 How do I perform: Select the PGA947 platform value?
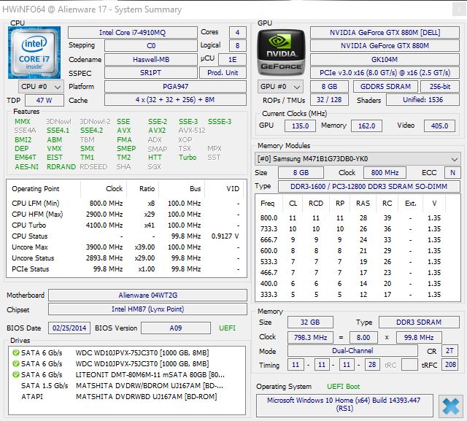[x=175, y=87]
